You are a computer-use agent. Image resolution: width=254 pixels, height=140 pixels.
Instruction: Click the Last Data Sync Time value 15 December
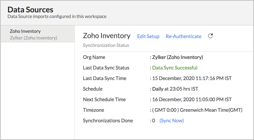(192, 78)
